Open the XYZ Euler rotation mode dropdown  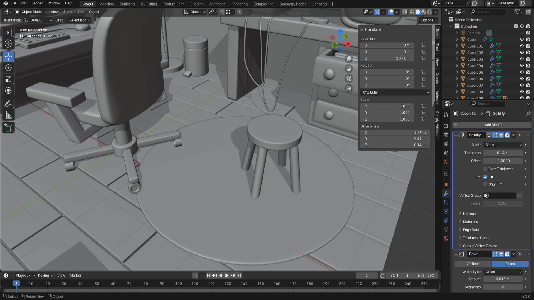(x=395, y=92)
